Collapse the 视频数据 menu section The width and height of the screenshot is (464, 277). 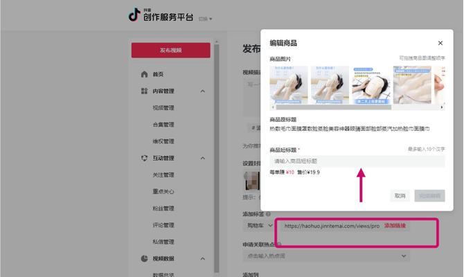pyautogui.click(x=203, y=258)
